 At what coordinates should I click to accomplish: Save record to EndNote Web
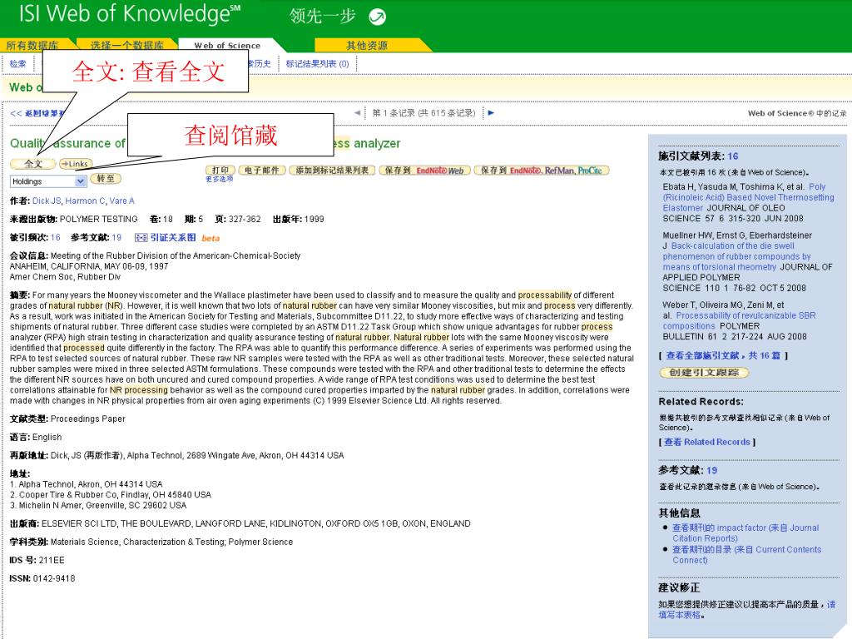pyautogui.click(x=424, y=170)
